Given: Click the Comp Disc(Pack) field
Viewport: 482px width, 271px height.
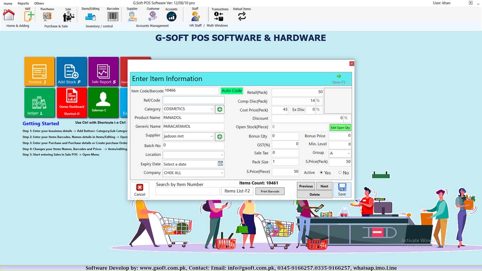Looking at the screenshot, I should (293, 101).
